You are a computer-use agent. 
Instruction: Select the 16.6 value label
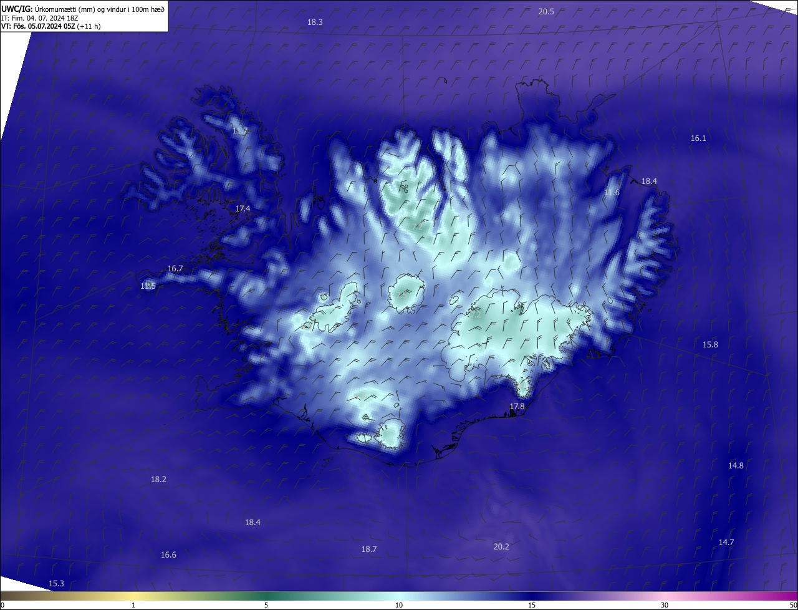(168, 555)
